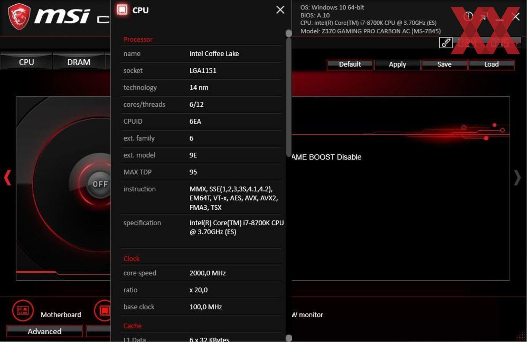
Task: Switch to the DRAM tab
Action: click(x=79, y=62)
